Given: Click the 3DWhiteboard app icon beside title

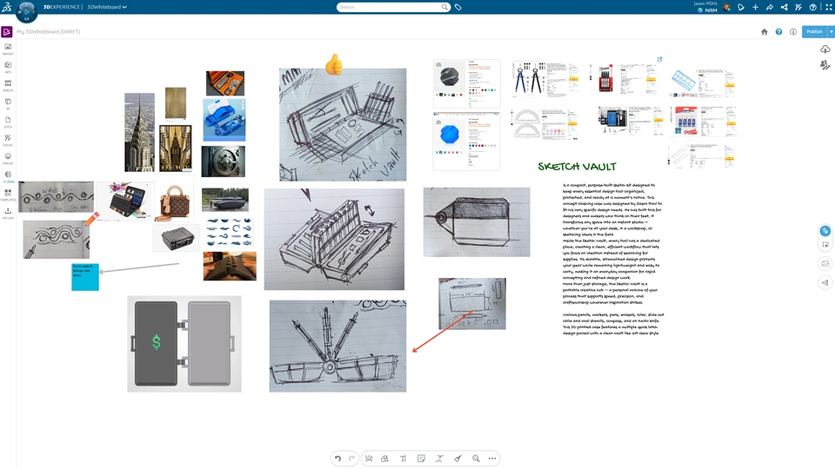Looking at the screenshot, I should (x=7, y=32).
